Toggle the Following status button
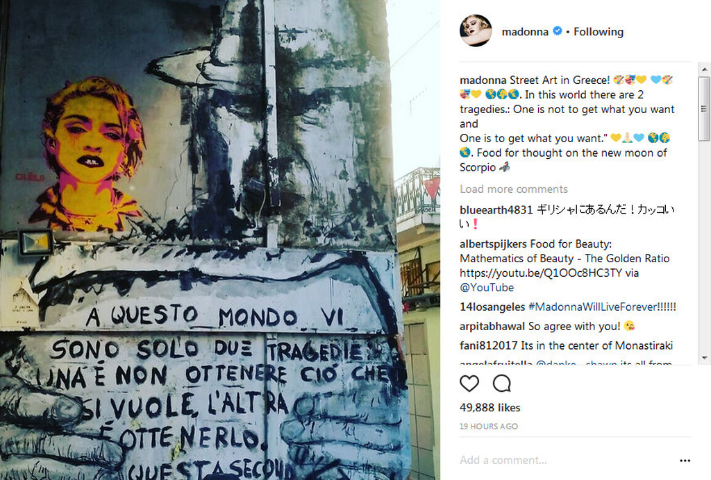711x480 pixels. pyautogui.click(x=598, y=32)
